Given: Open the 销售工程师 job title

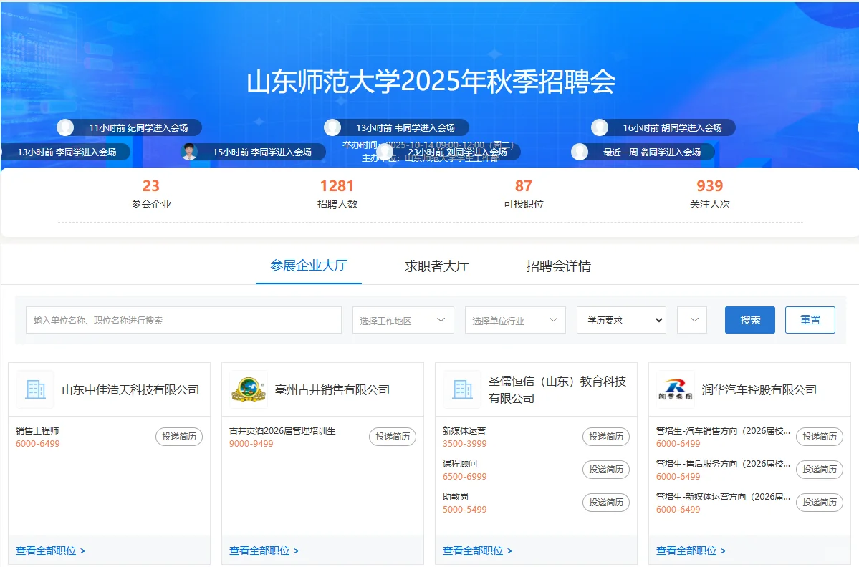Looking at the screenshot, I should pyautogui.click(x=37, y=431).
